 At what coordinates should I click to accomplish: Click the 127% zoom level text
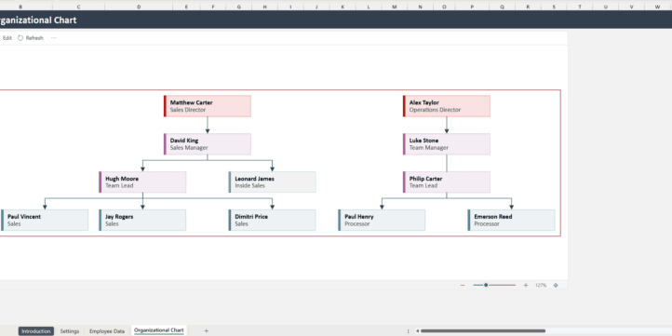click(541, 286)
